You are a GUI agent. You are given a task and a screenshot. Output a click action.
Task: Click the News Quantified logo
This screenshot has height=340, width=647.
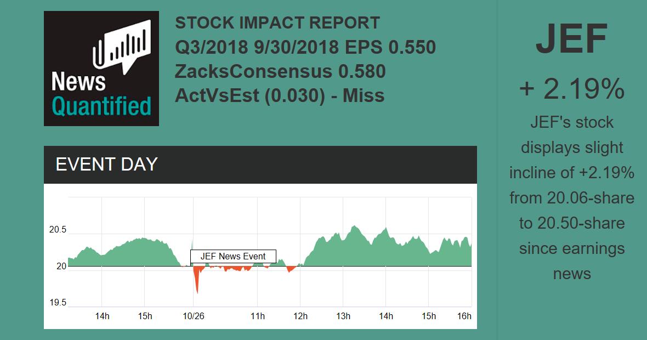coord(101,69)
